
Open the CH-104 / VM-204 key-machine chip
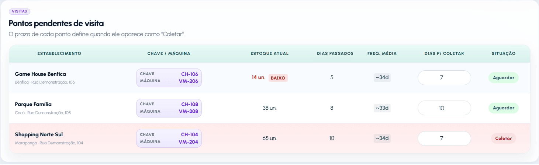coord(169,138)
